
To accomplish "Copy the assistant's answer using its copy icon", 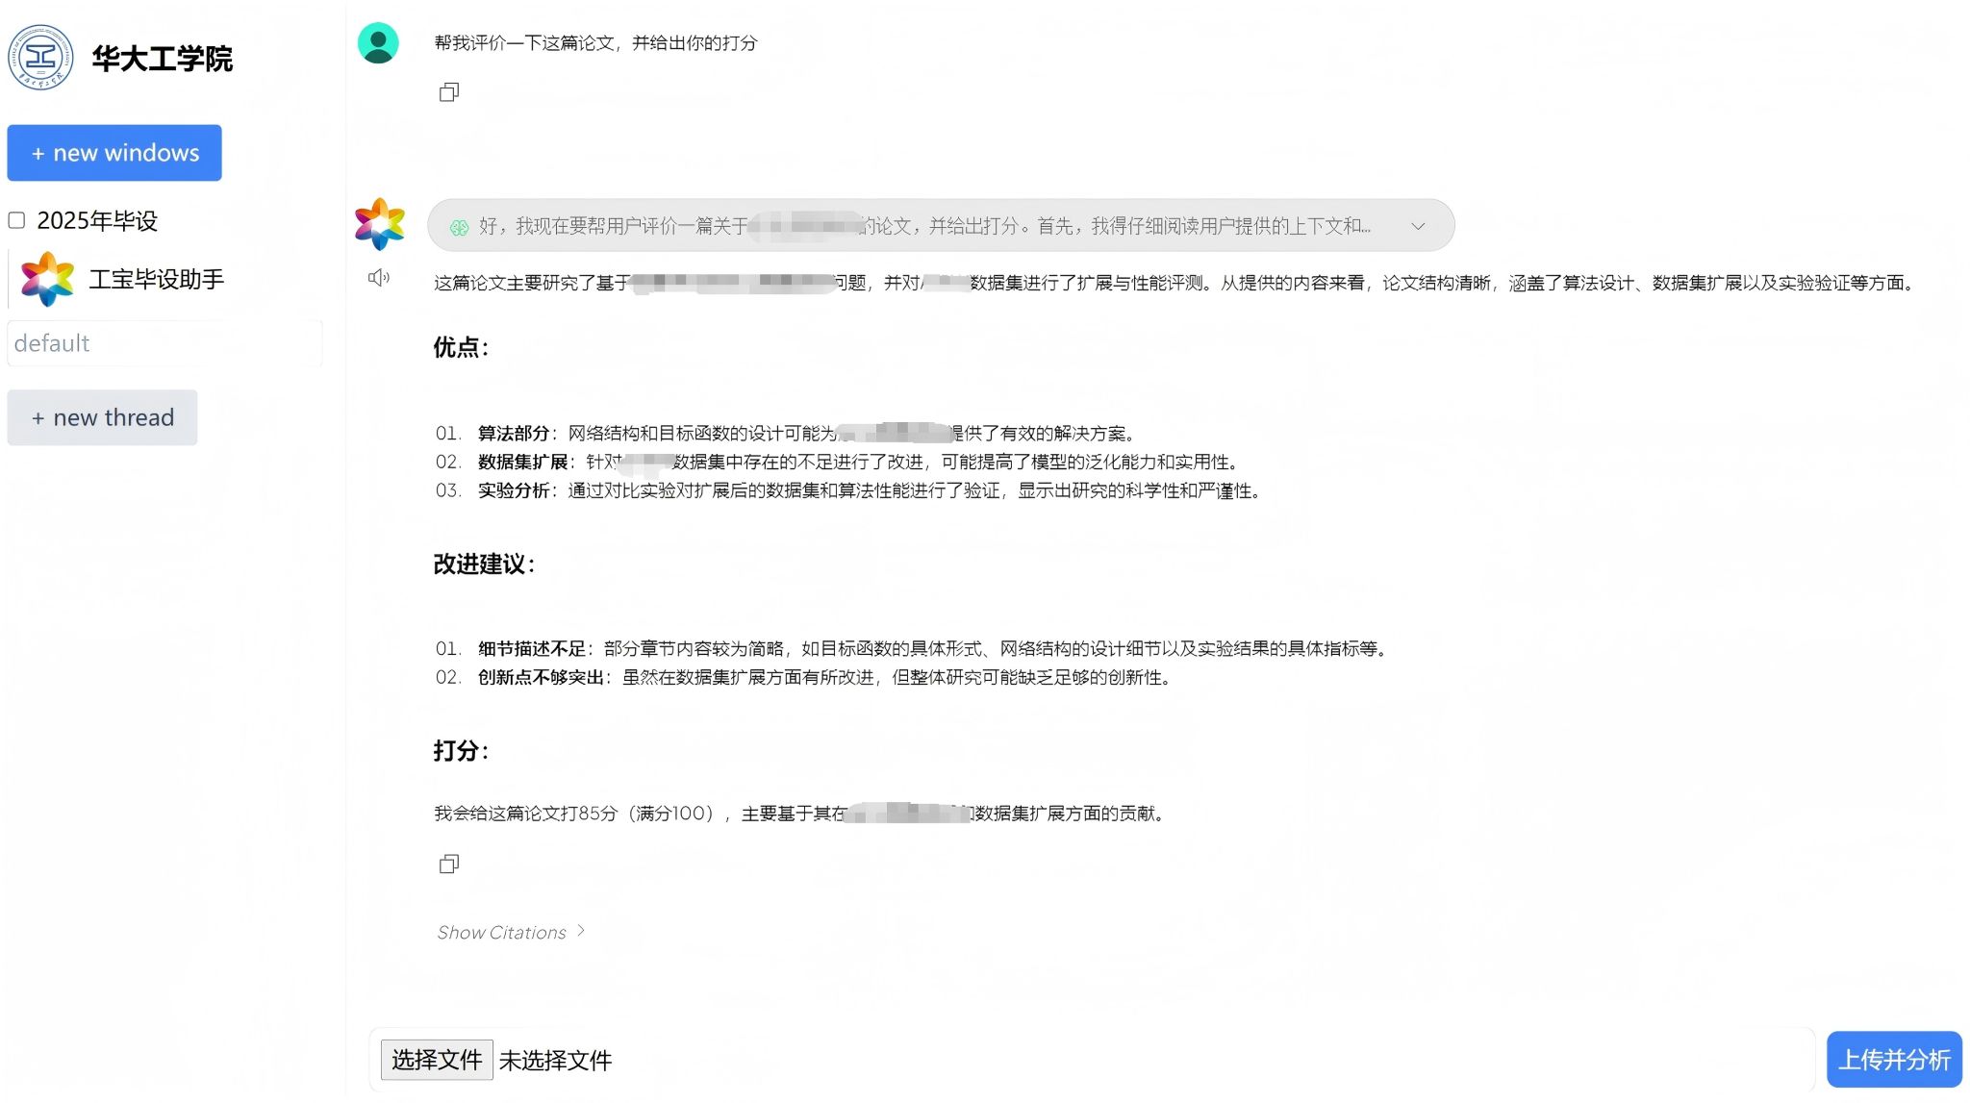I will [x=448, y=864].
